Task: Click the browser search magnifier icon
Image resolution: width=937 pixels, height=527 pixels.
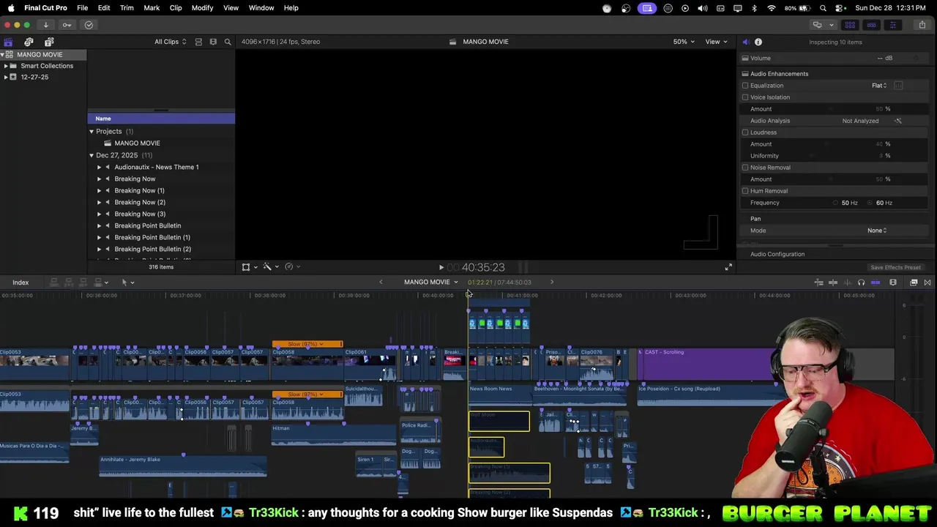Action: coord(228,42)
